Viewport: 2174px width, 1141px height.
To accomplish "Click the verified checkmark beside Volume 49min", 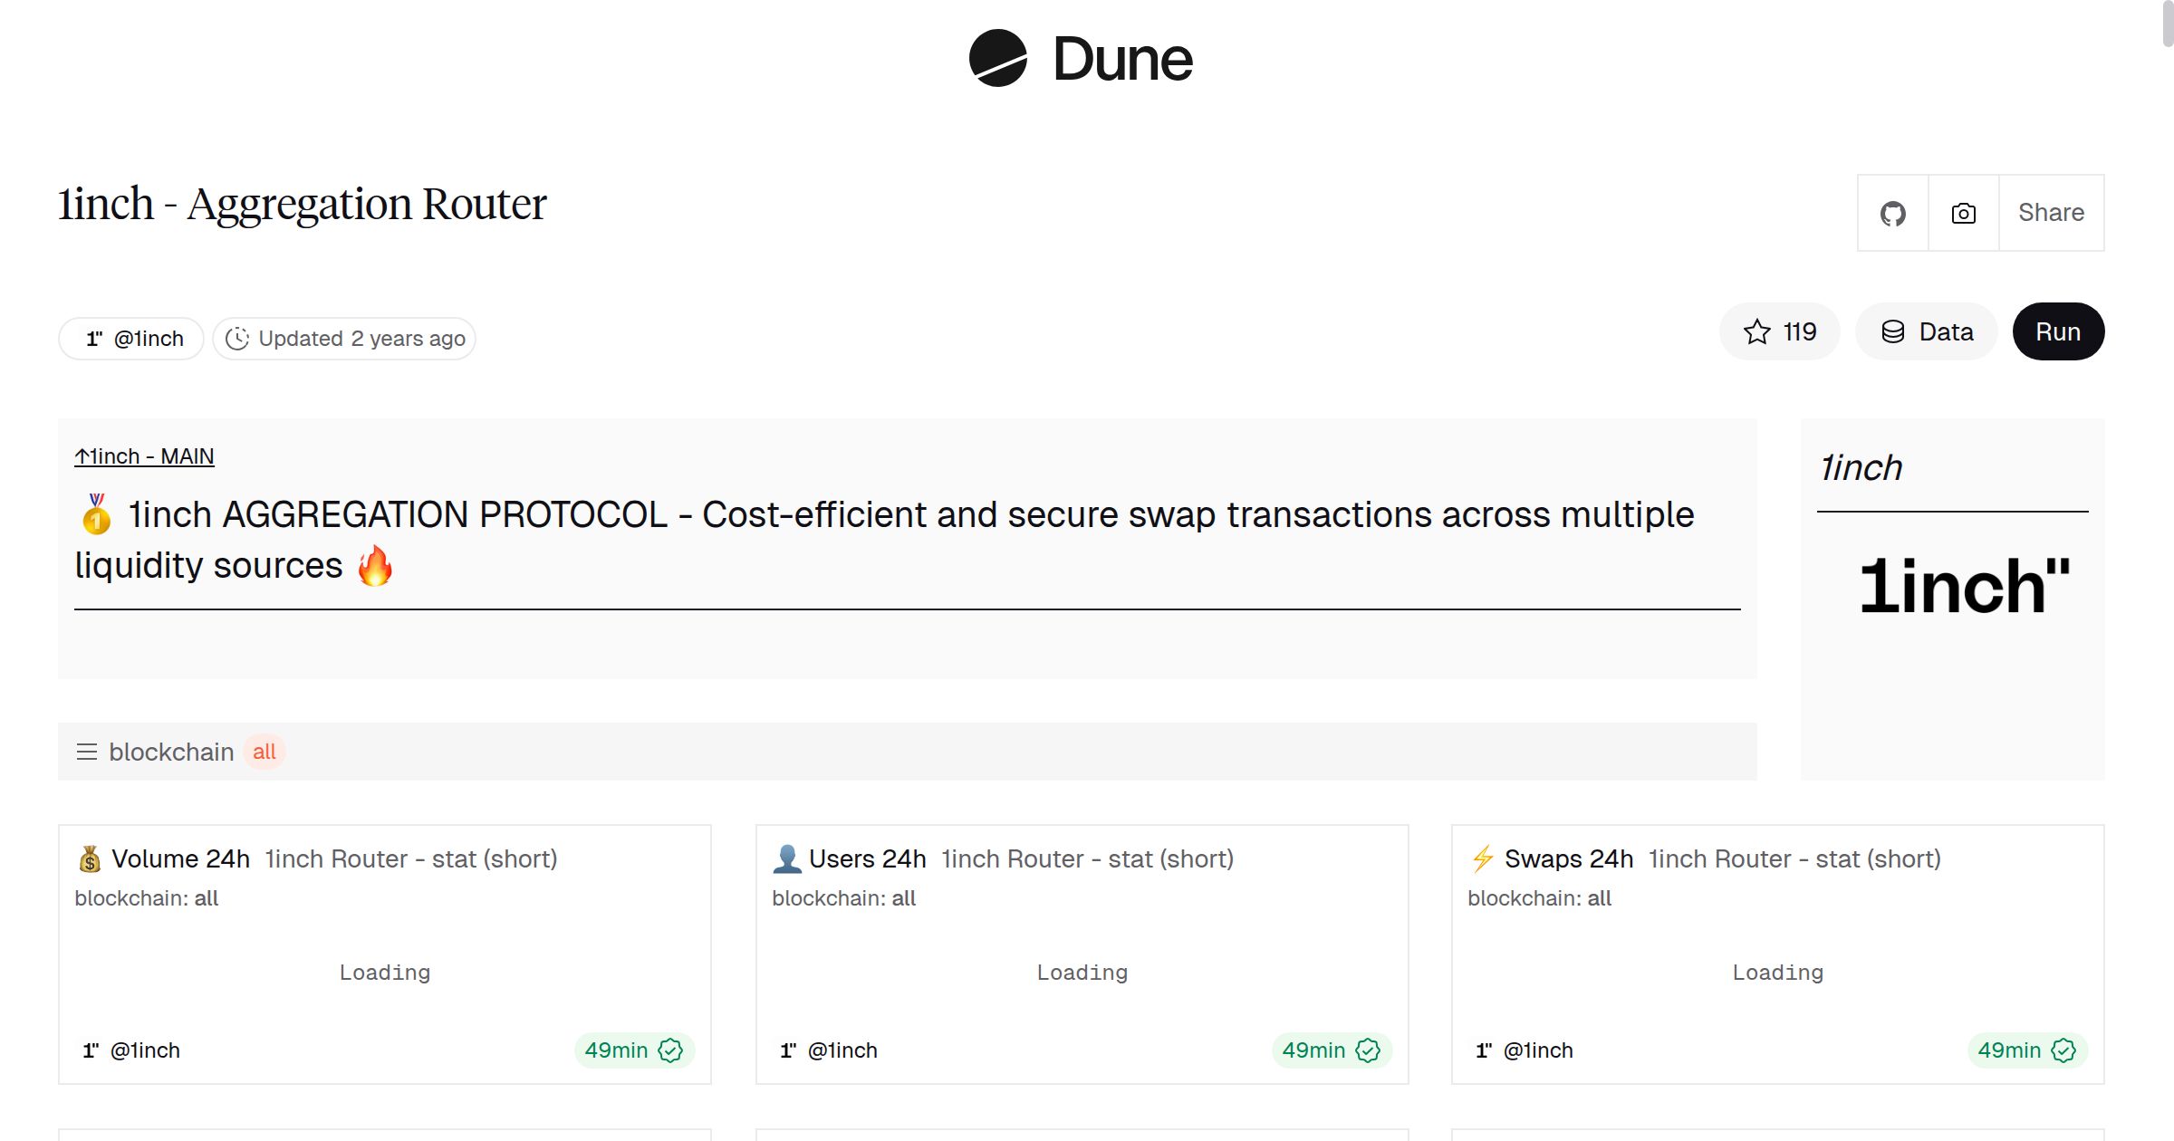I will (x=670, y=1050).
